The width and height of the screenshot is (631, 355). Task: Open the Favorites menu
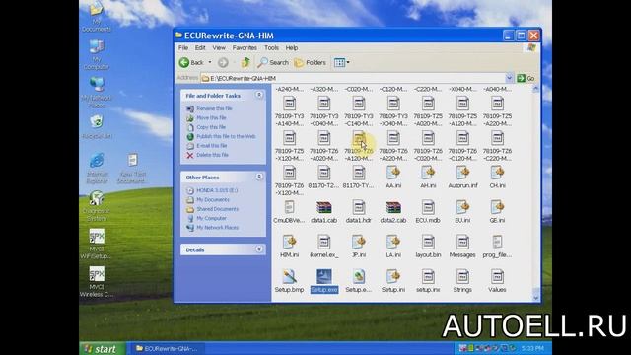(245, 48)
